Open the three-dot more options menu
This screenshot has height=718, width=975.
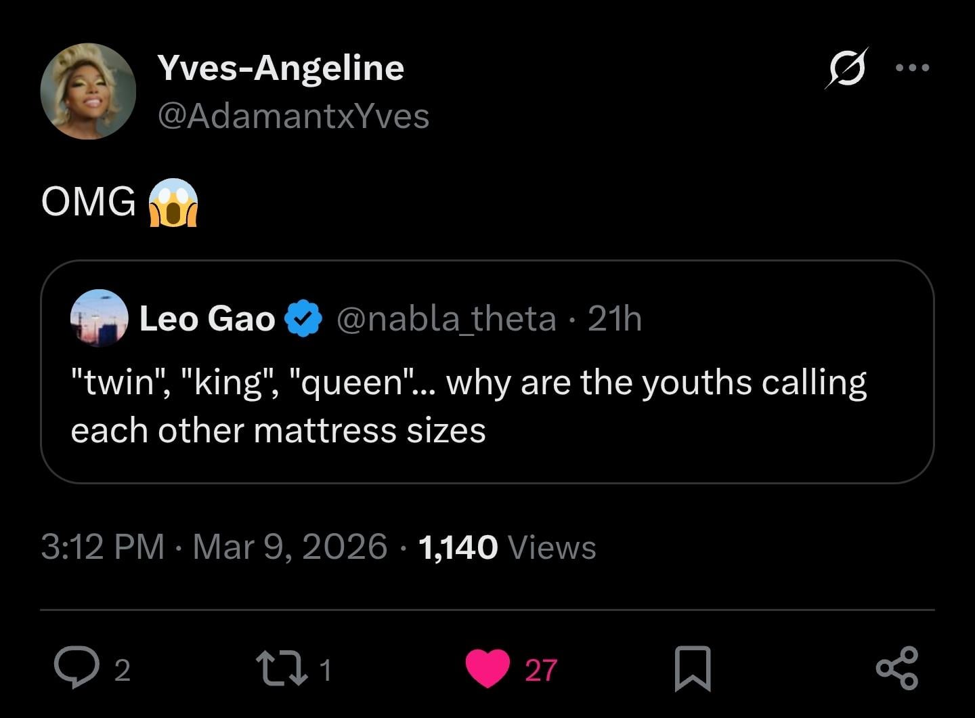click(912, 68)
